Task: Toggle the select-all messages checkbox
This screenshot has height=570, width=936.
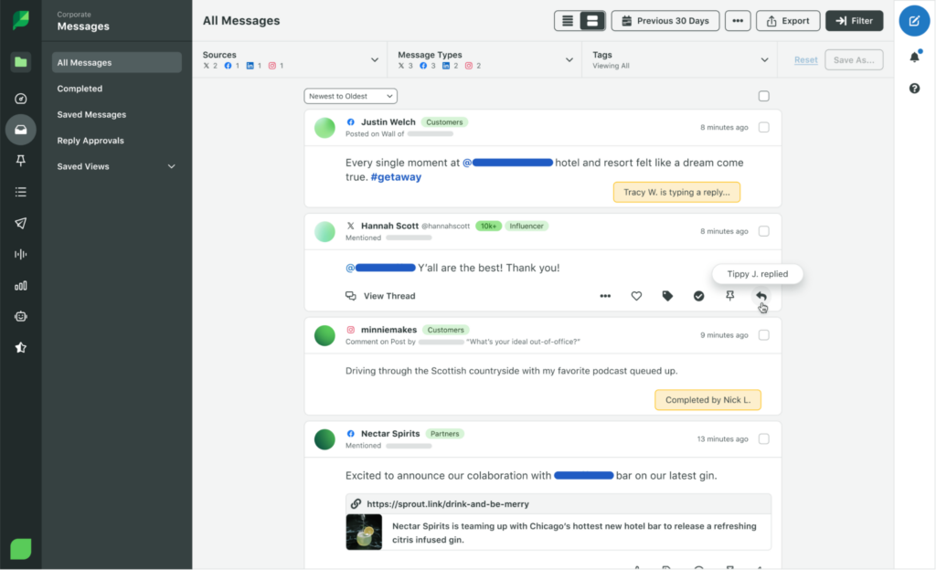Action: point(763,96)
